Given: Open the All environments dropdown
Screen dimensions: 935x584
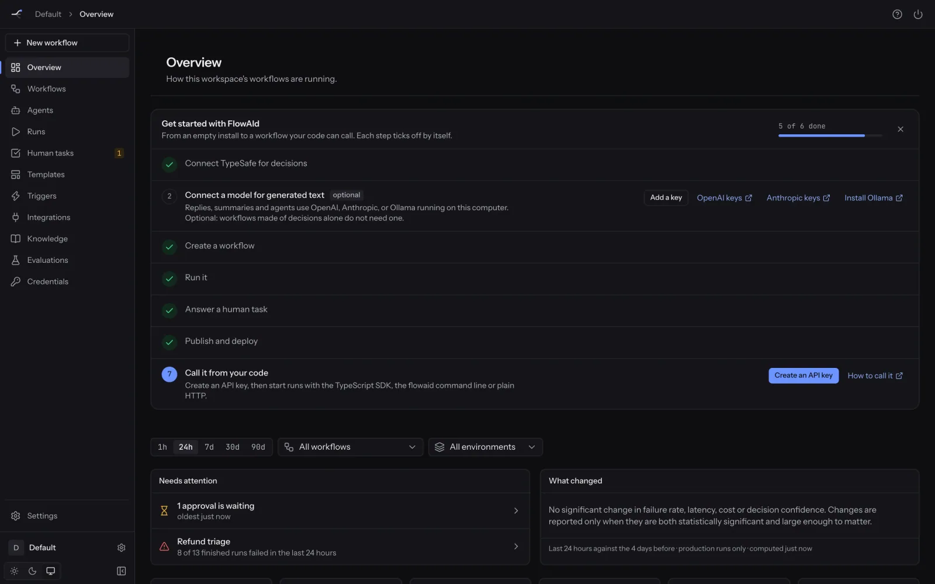Looking at the screenshot, I should pyautogui.click(x=486, y=447).
